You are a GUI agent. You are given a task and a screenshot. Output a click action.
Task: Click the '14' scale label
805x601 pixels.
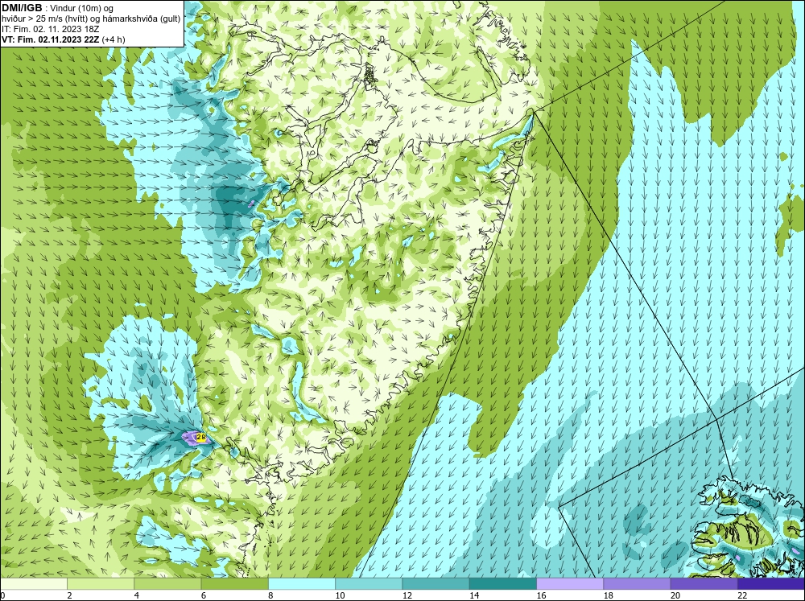(x=474, y=595)
